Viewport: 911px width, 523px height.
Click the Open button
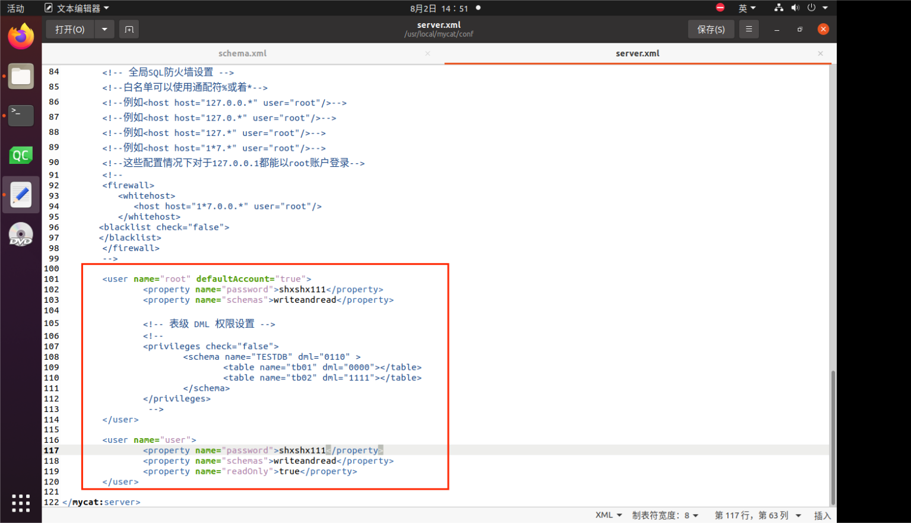pos(70,29)
